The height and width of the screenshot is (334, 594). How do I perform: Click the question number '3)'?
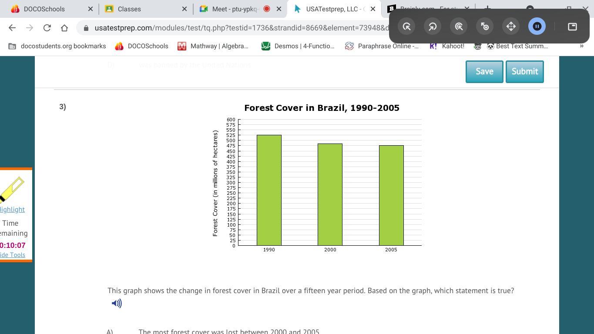pos(63,107)
